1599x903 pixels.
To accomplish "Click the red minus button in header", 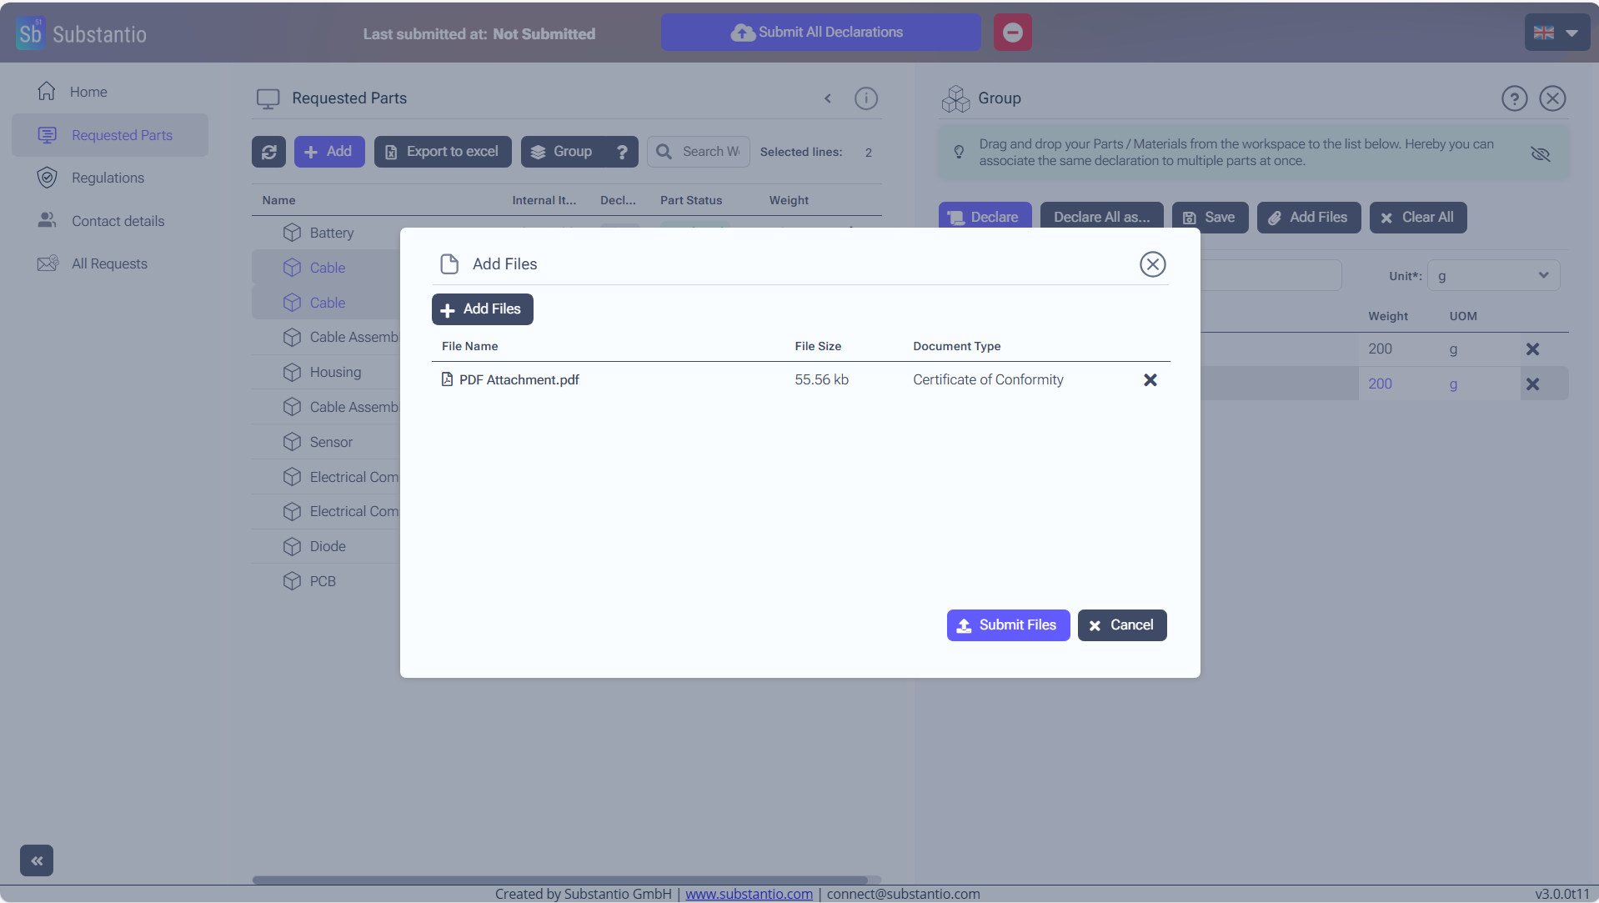I will pos(1012,33).
